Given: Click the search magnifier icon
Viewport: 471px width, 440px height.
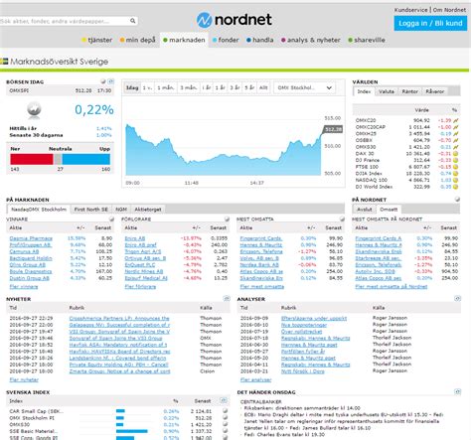Looking at the screenshot, I should tap(133, 21).
